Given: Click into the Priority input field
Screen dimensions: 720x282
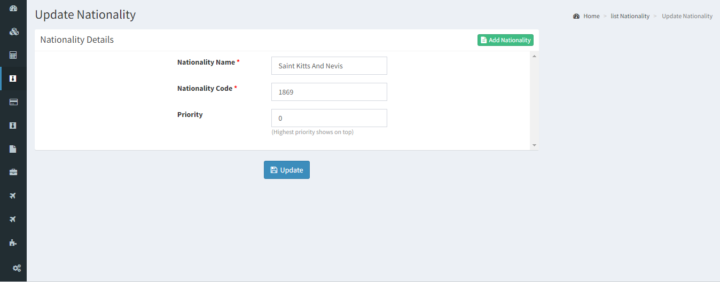Looking at the screenshot, I should (329, 118).
